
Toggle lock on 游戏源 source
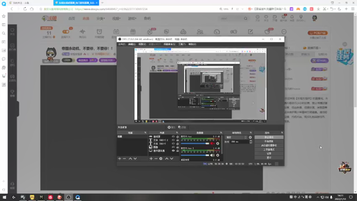coord(177,137)
